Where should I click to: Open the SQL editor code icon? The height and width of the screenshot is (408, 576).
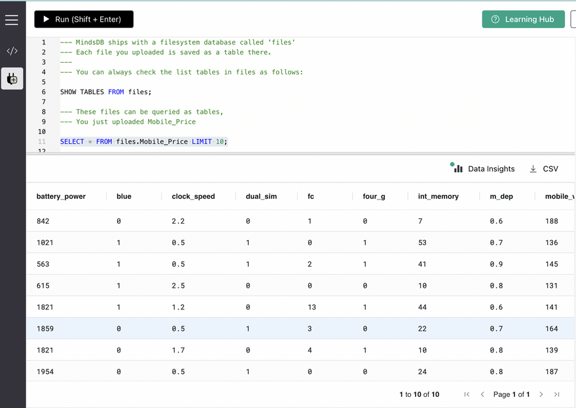[12, 51]
